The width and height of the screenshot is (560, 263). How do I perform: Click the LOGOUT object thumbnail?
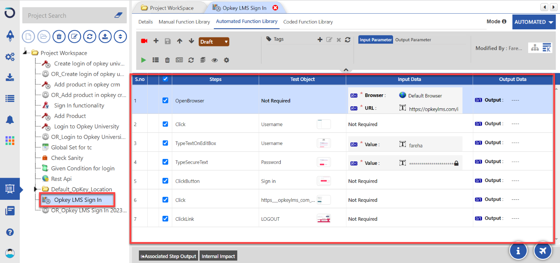[x=324, y=219]
